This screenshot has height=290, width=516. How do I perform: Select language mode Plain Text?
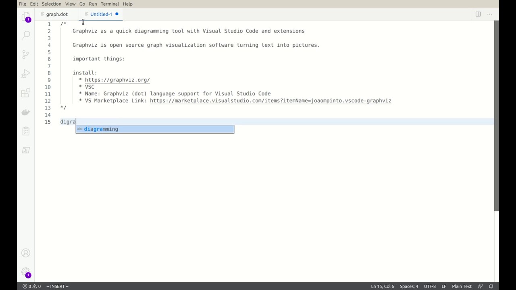tap(462, 286)
